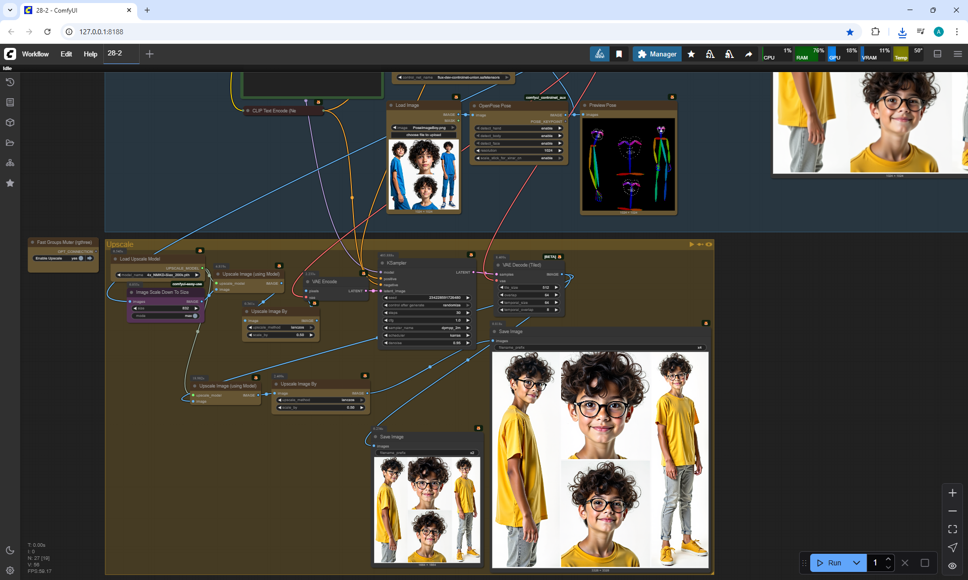The image size is (968, 580).
Task: Click the bookmark icon in top toolbar
Action: (619, 54)
